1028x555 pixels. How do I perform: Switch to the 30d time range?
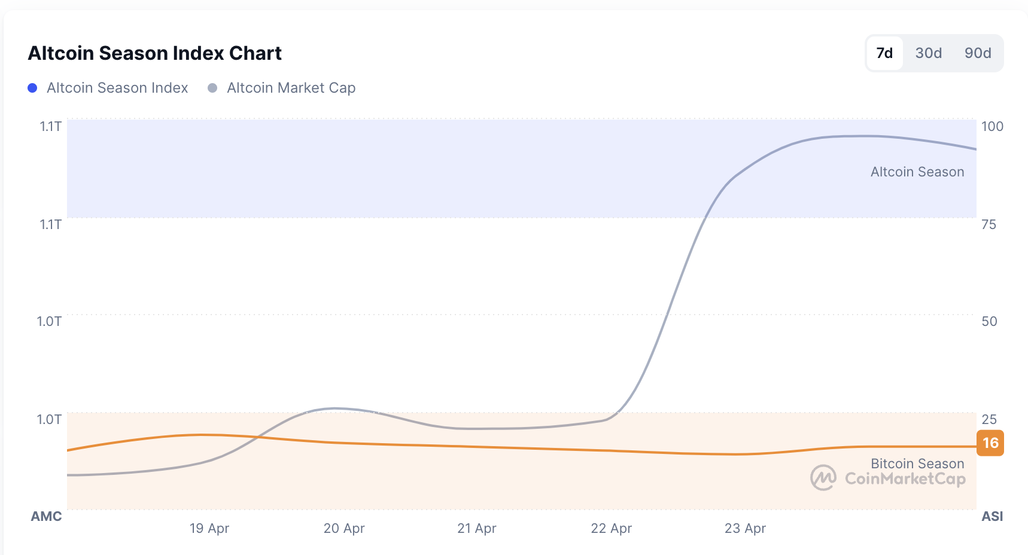click(x=928, y=53)
